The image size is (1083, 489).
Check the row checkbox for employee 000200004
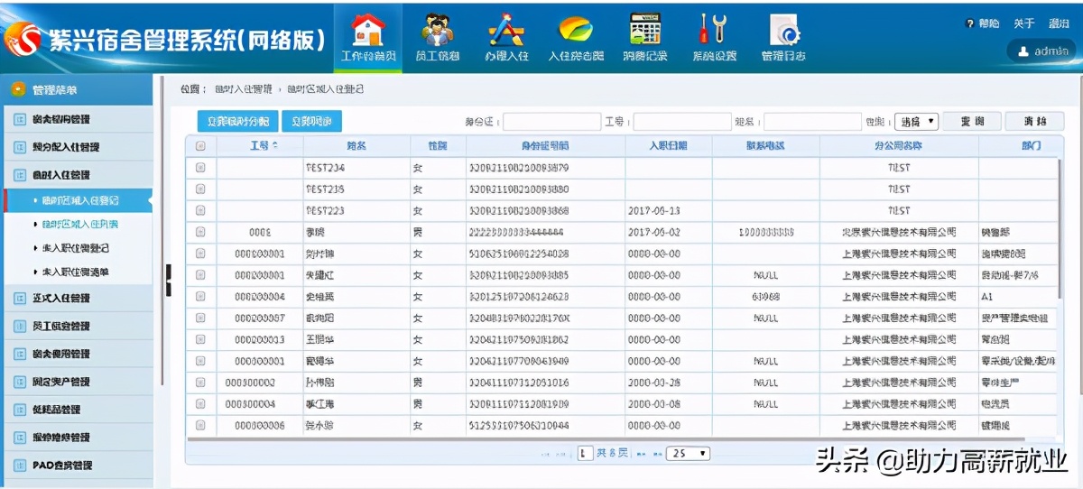200,296
